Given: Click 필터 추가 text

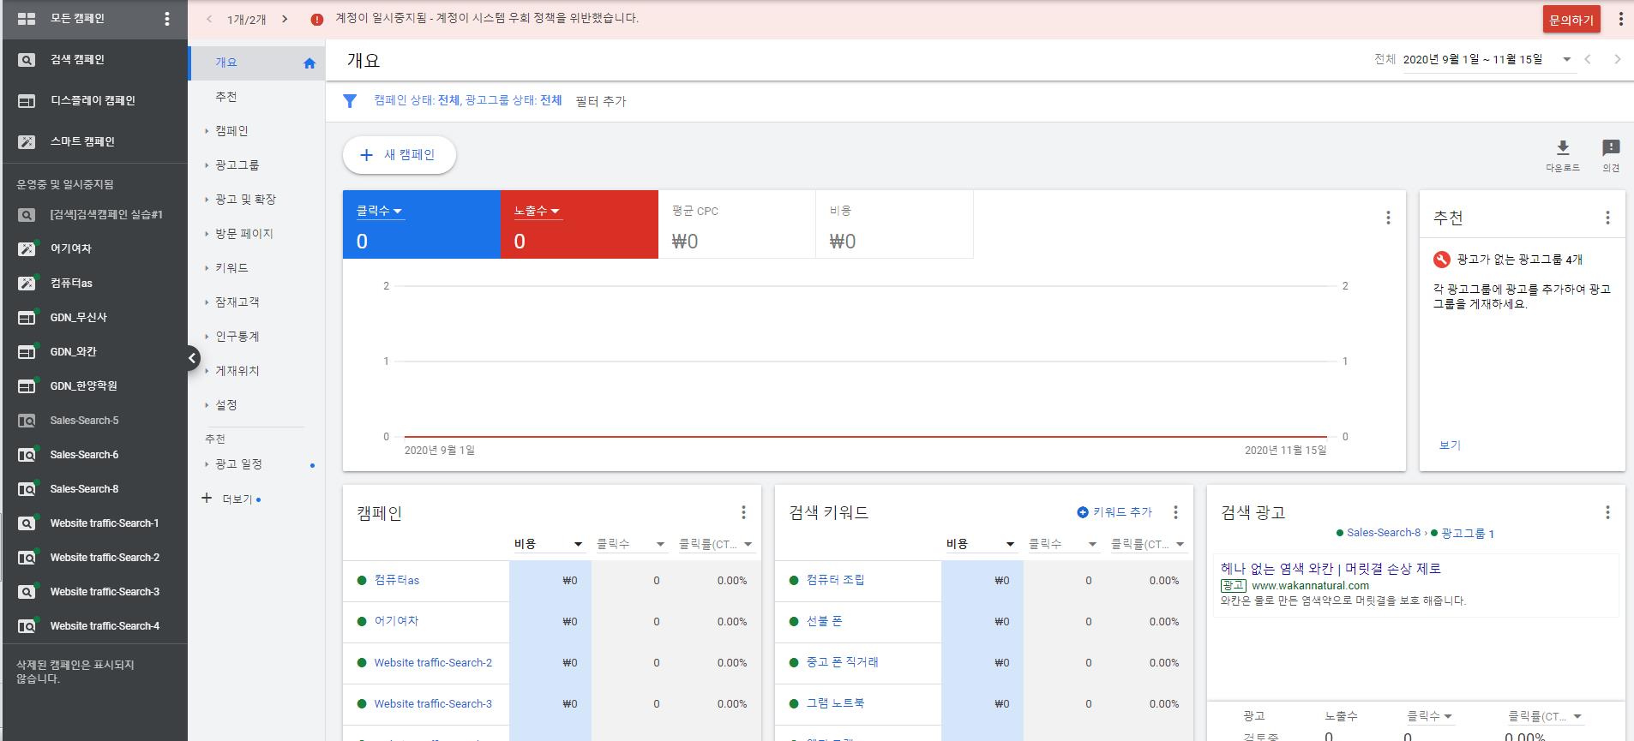Looking at the screenshot, I should [601, 101].
